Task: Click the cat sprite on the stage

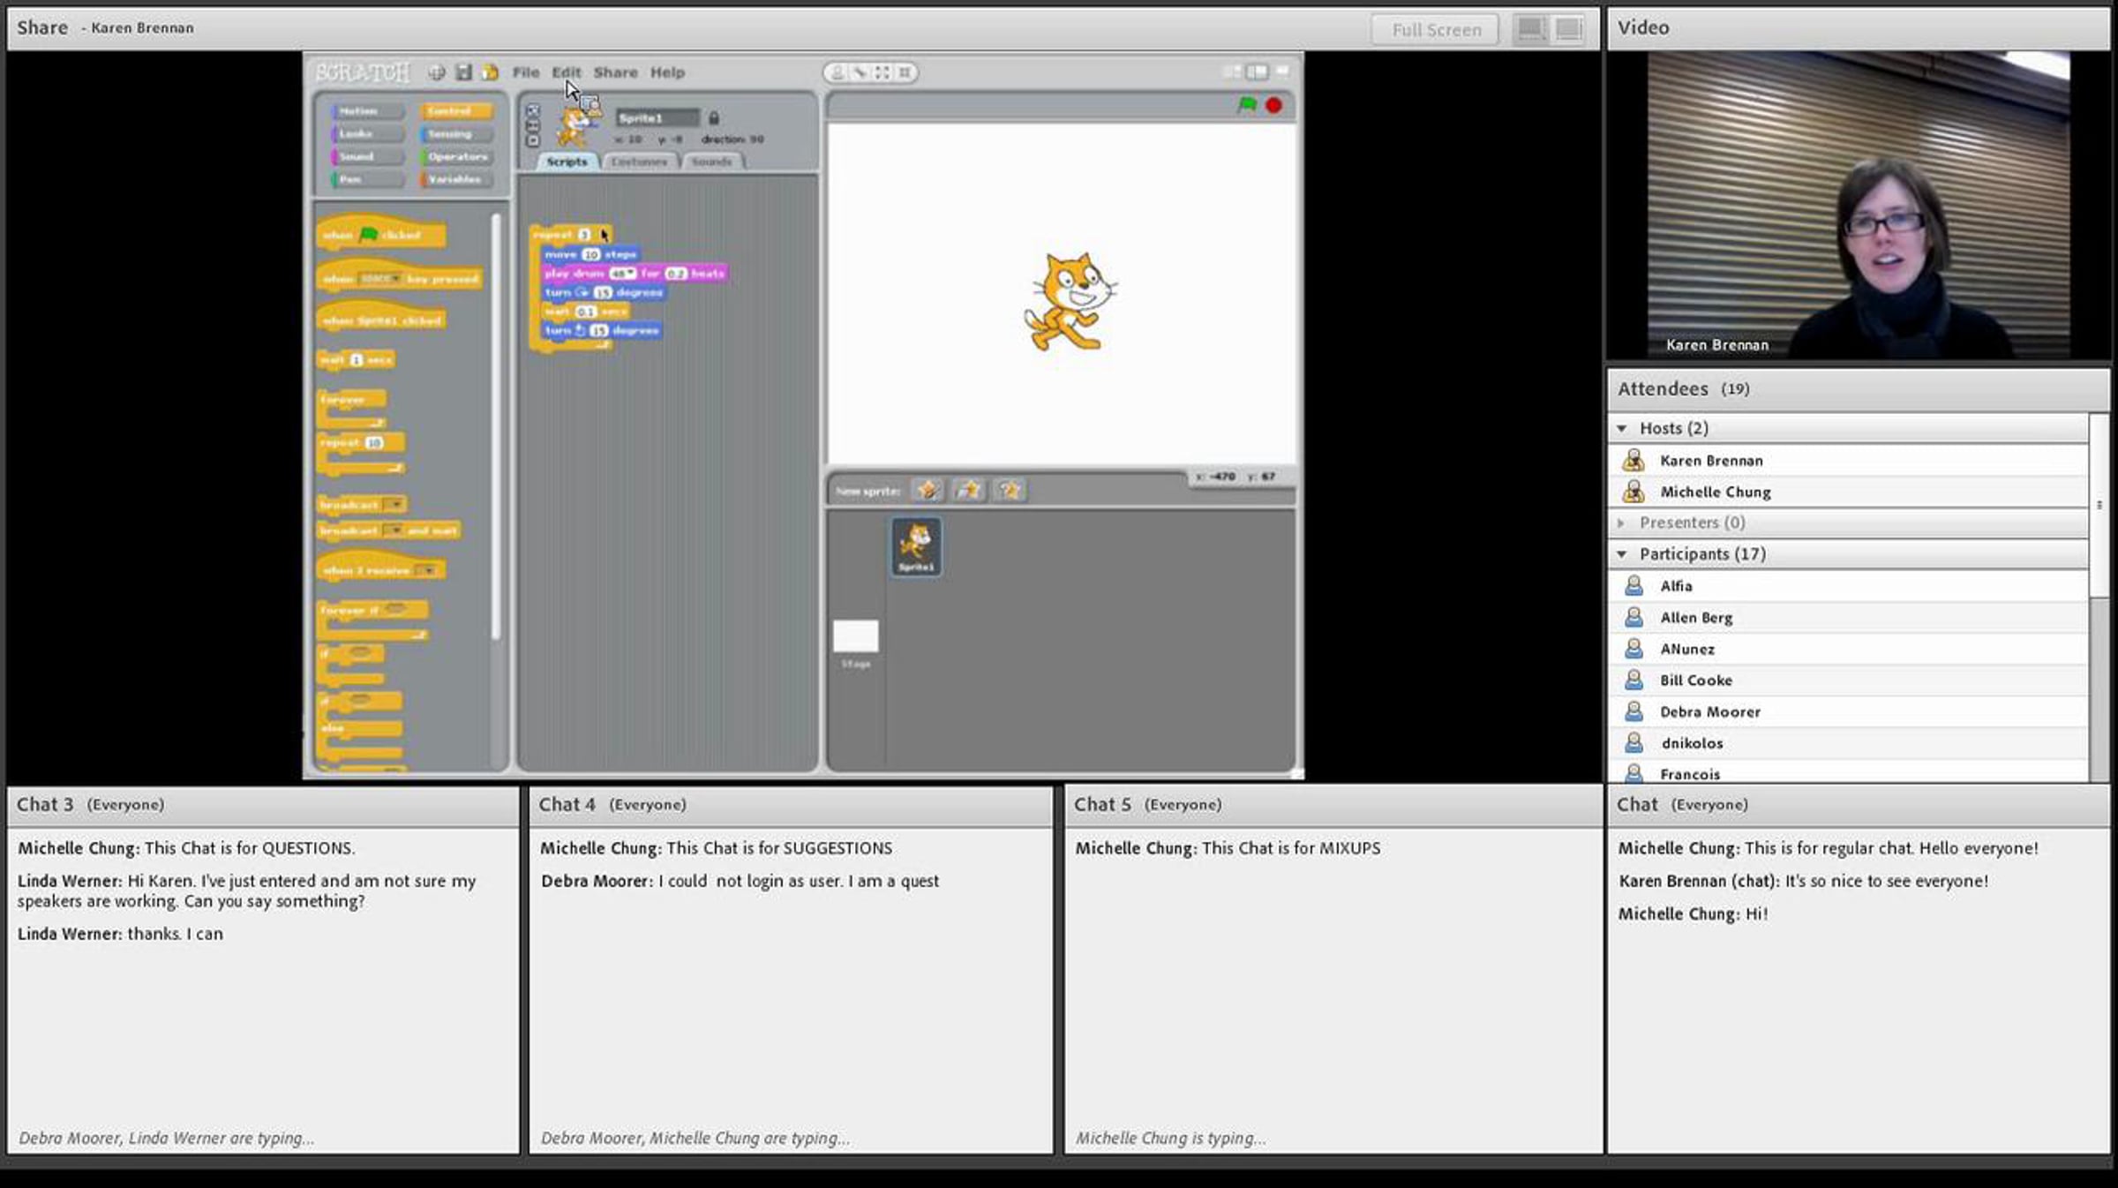Action: point(1070,302)
